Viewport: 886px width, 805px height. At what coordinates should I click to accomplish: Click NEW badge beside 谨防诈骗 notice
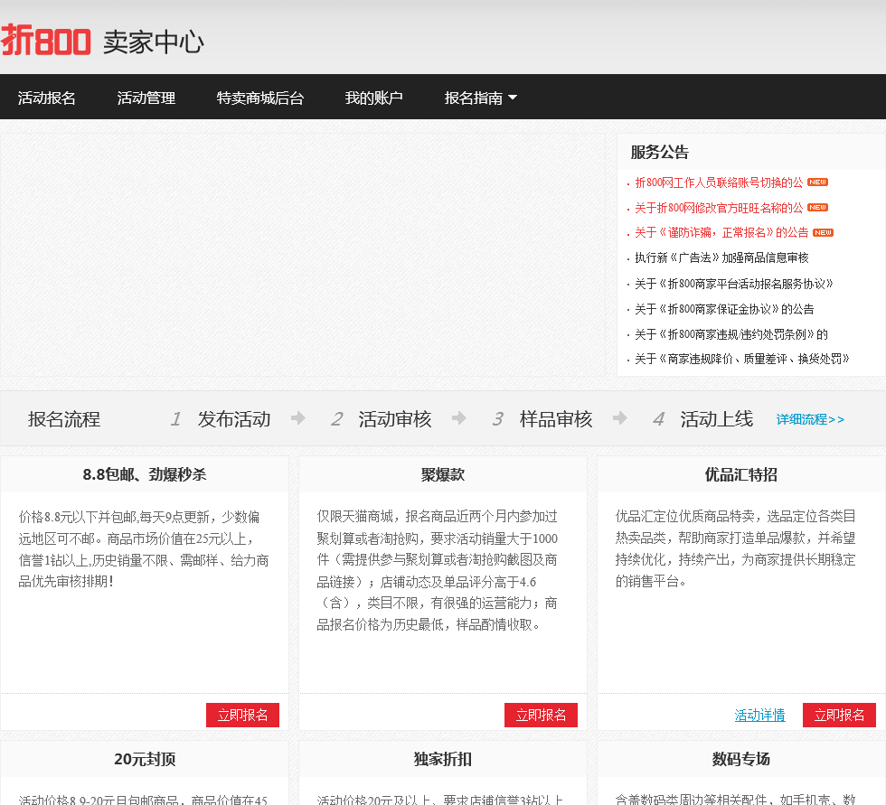[x=824, y=232]
